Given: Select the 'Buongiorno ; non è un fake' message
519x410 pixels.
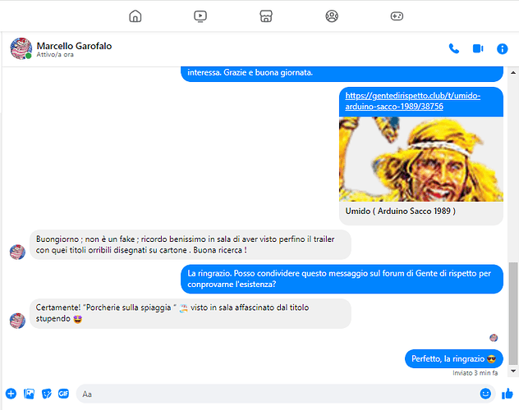Looking at the screenshot, I should click(191, 244).
